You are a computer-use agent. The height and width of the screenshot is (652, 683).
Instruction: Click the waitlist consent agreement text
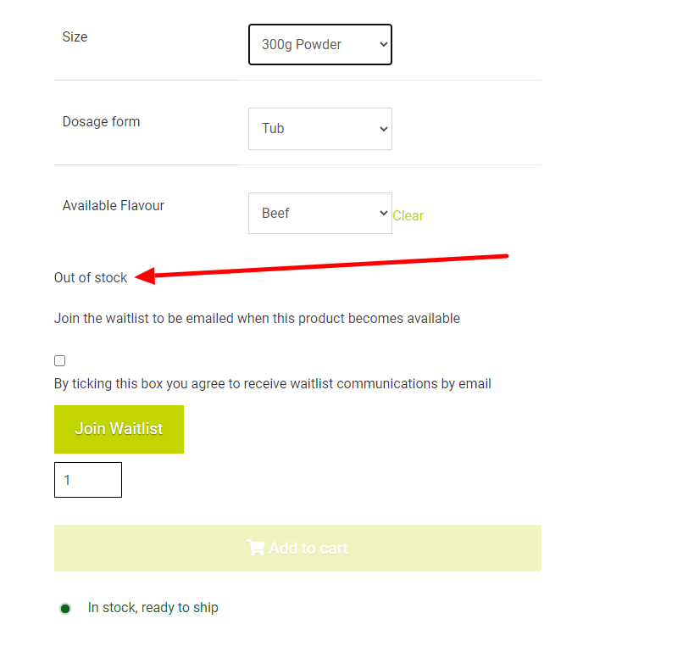click(273, 383)
